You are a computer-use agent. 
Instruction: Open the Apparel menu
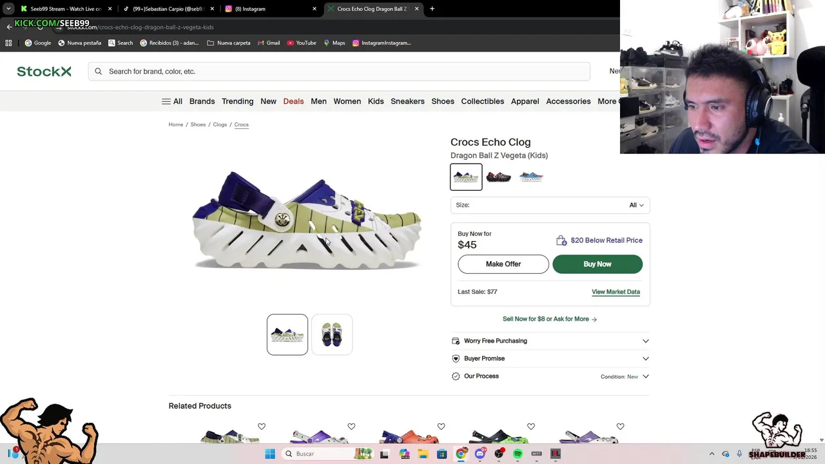tap(525, 101)
